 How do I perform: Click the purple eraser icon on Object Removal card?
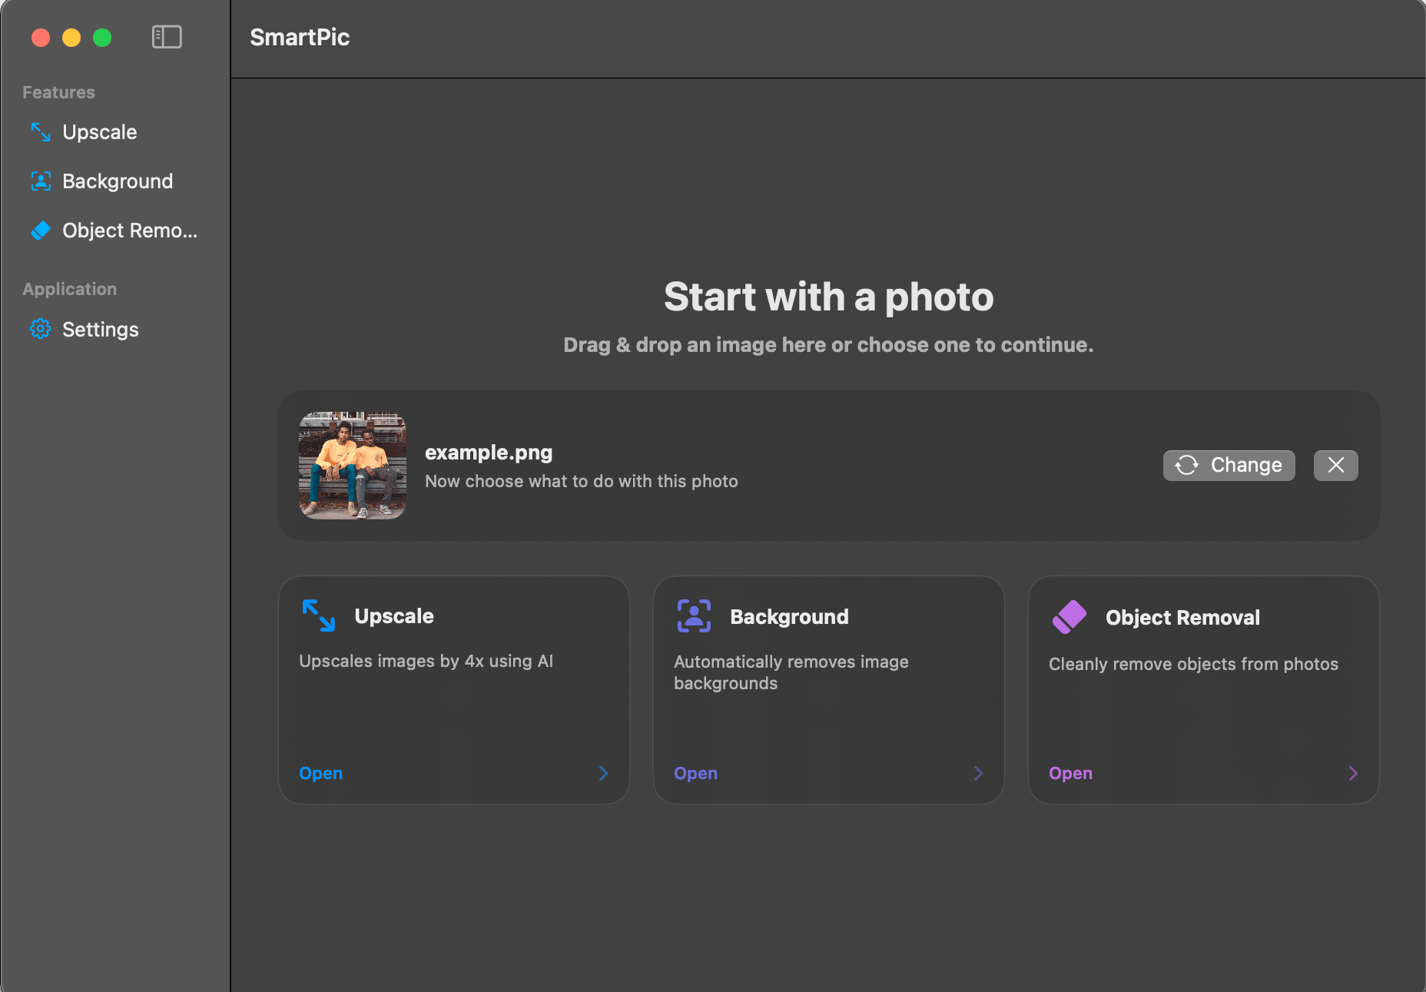(x=1069, y=617)
